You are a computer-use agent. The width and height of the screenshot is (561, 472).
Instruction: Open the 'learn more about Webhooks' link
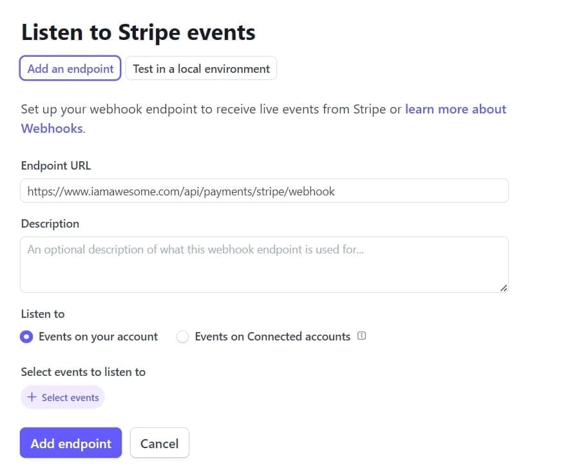click(x=455, y=109)
